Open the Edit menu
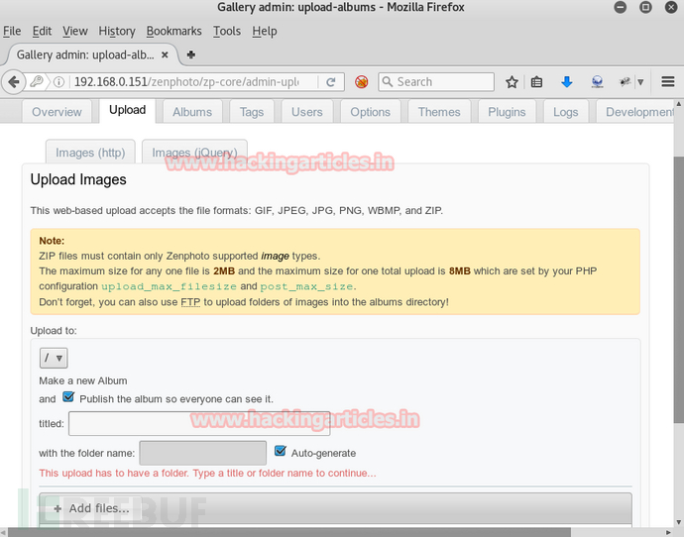The height and width of the screenshot is (537, 684). (42, 31)
